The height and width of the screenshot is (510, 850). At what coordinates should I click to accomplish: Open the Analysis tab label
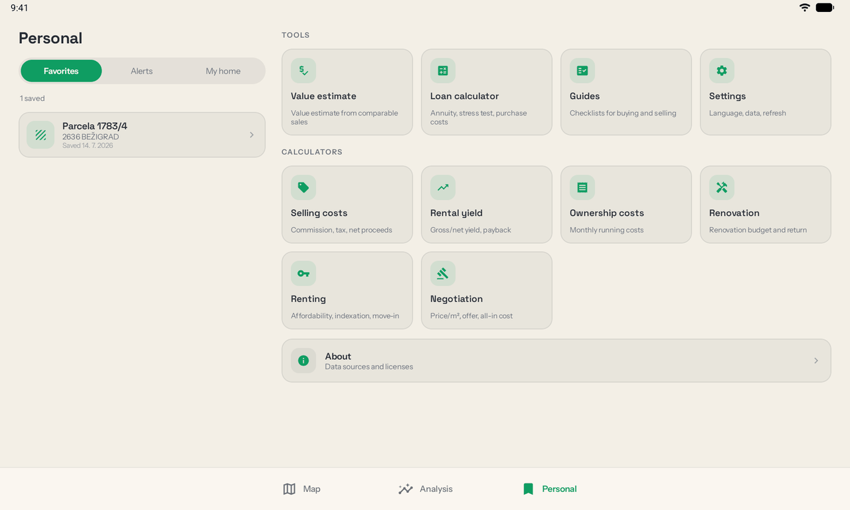point(436,489)
